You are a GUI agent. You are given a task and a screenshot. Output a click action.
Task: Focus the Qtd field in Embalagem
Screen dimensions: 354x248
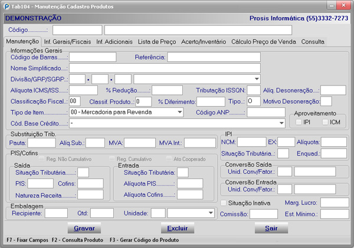(102, 213)
